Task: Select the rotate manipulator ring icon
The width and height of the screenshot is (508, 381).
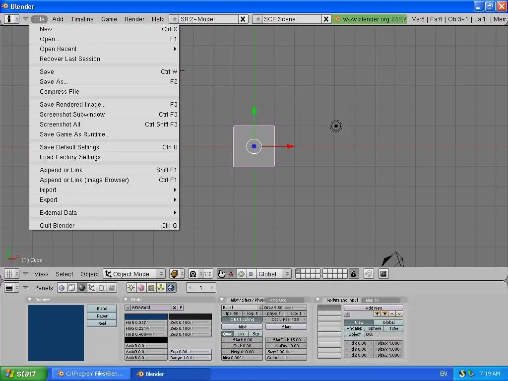Action: coord(241,274)
